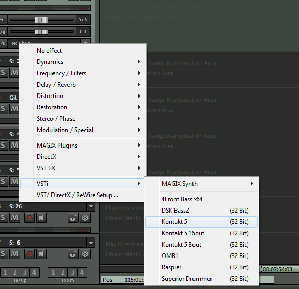Open the VST FX submenu
Screen dimensions: 299x289
(83, 168)
